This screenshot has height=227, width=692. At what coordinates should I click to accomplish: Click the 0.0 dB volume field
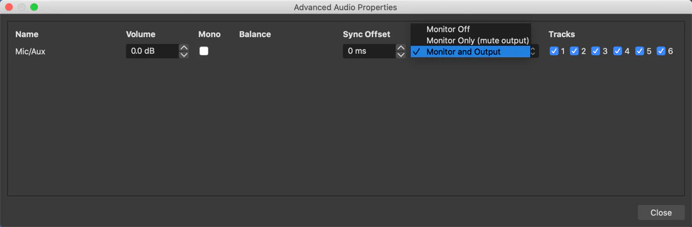153,51
